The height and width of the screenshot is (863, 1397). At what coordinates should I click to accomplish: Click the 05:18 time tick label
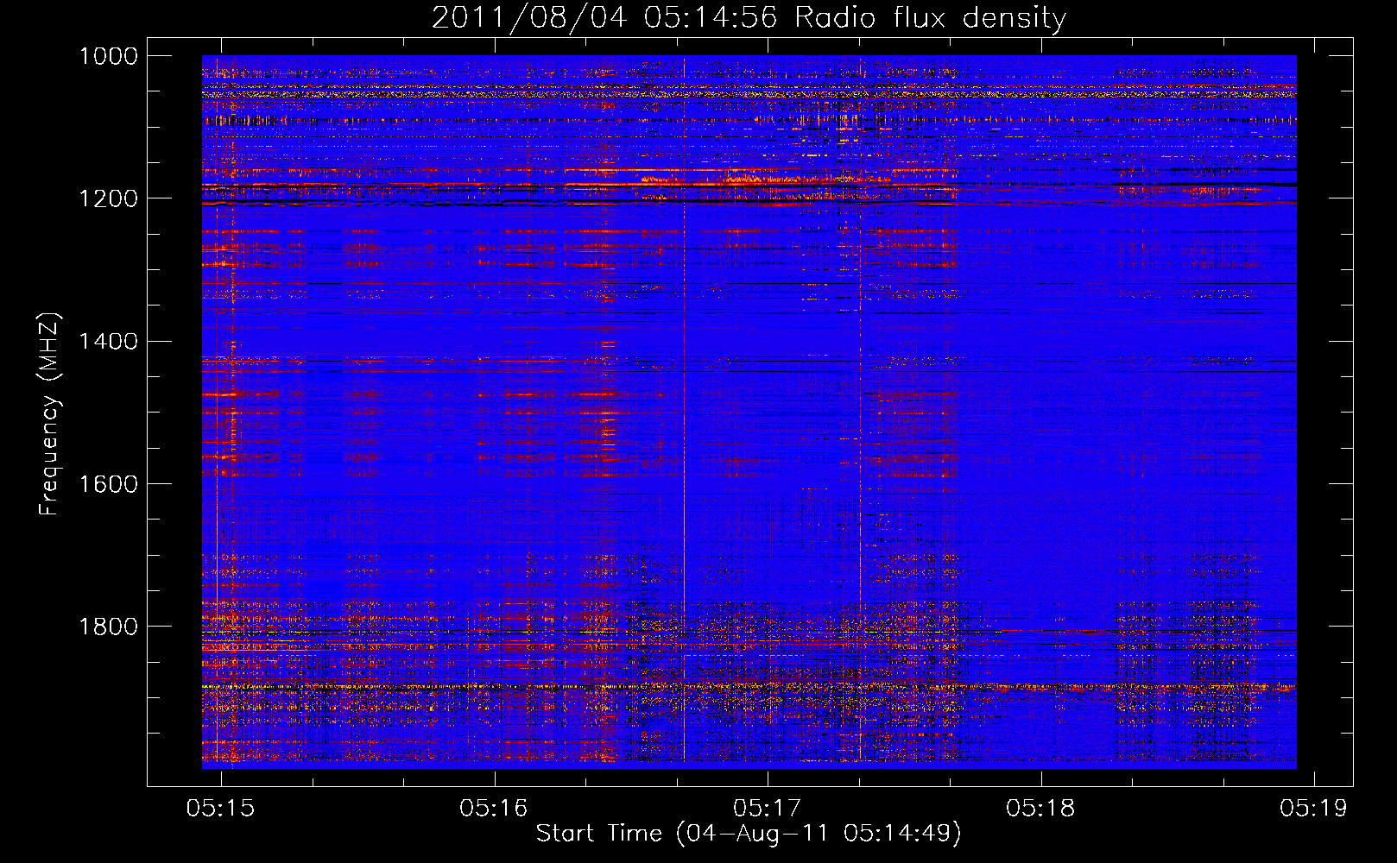pos(1040,808)
